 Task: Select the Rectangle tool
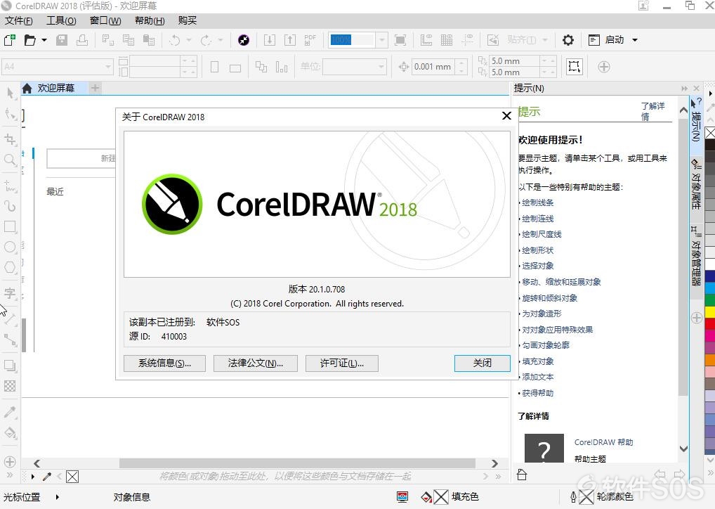pos(10,227)
